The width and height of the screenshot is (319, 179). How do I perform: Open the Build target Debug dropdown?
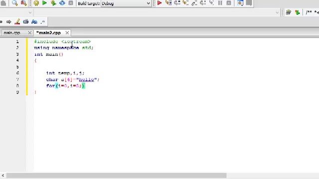[x=126, y=3]
